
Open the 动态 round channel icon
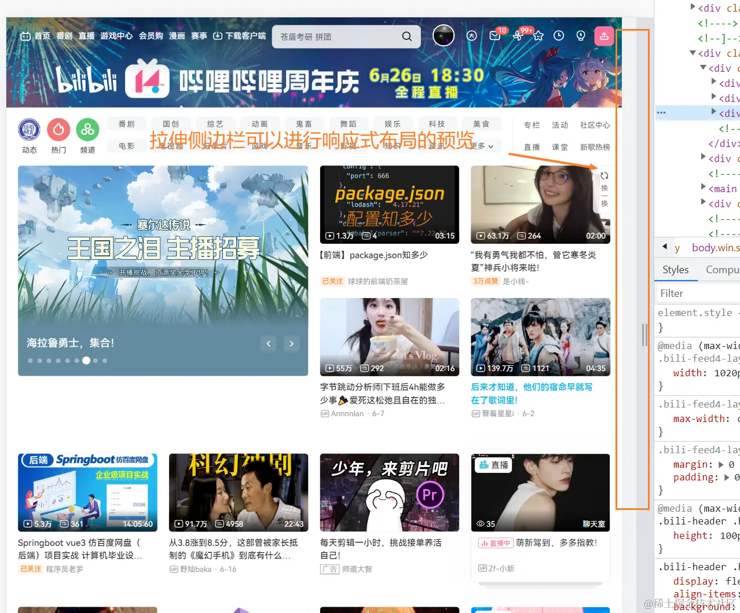[29, 130]
